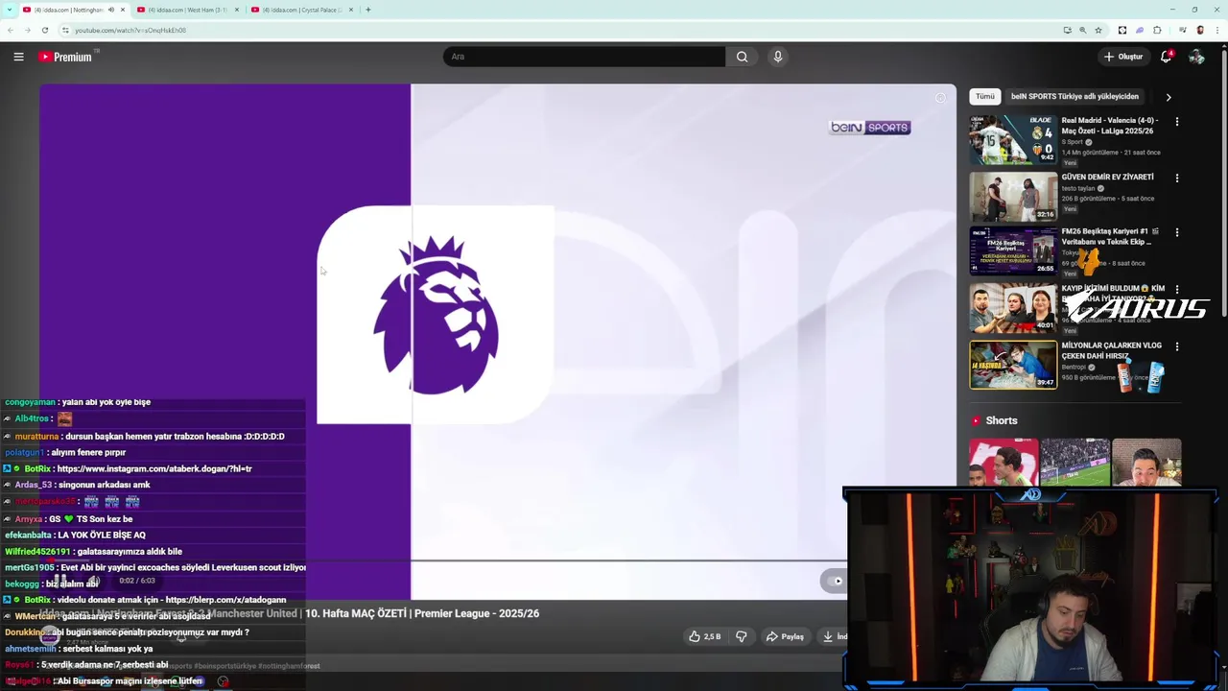
Task: Seek on the video progress bar
Action: coord(443,560)
